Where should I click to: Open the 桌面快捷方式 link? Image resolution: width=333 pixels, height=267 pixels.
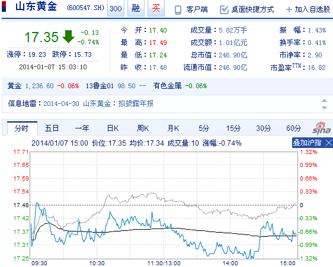[x=253, y=9]
